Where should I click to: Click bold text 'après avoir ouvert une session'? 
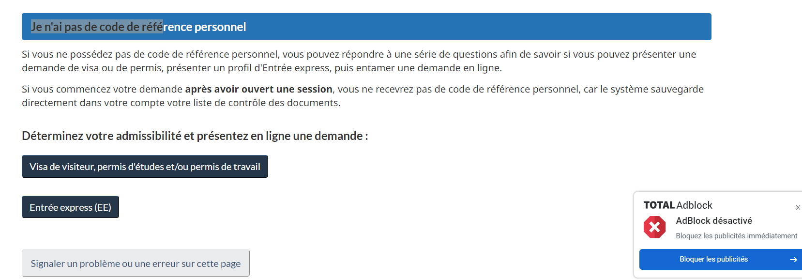point(258,89)
